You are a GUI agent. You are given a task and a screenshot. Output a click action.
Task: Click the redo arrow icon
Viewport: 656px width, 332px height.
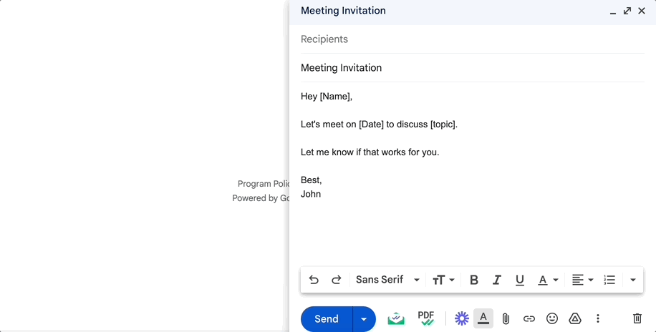(x=337, y=280)
